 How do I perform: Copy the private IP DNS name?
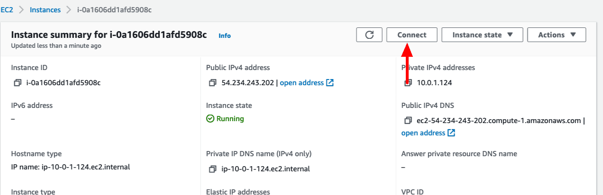[x=213, y=169]
